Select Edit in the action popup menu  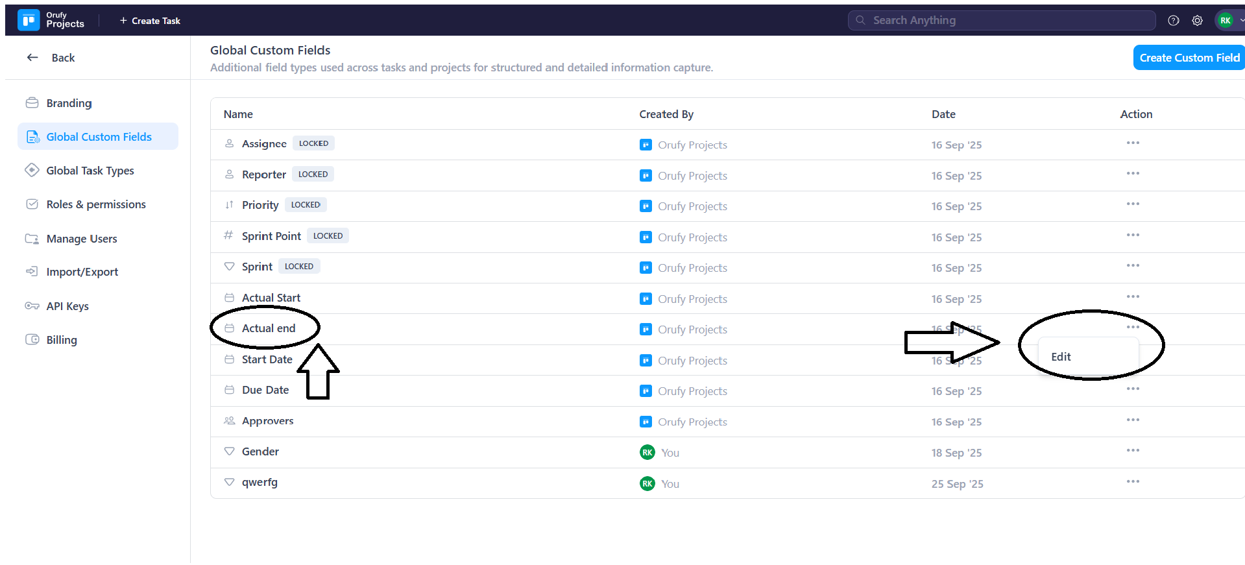(x=1061, y=357)
